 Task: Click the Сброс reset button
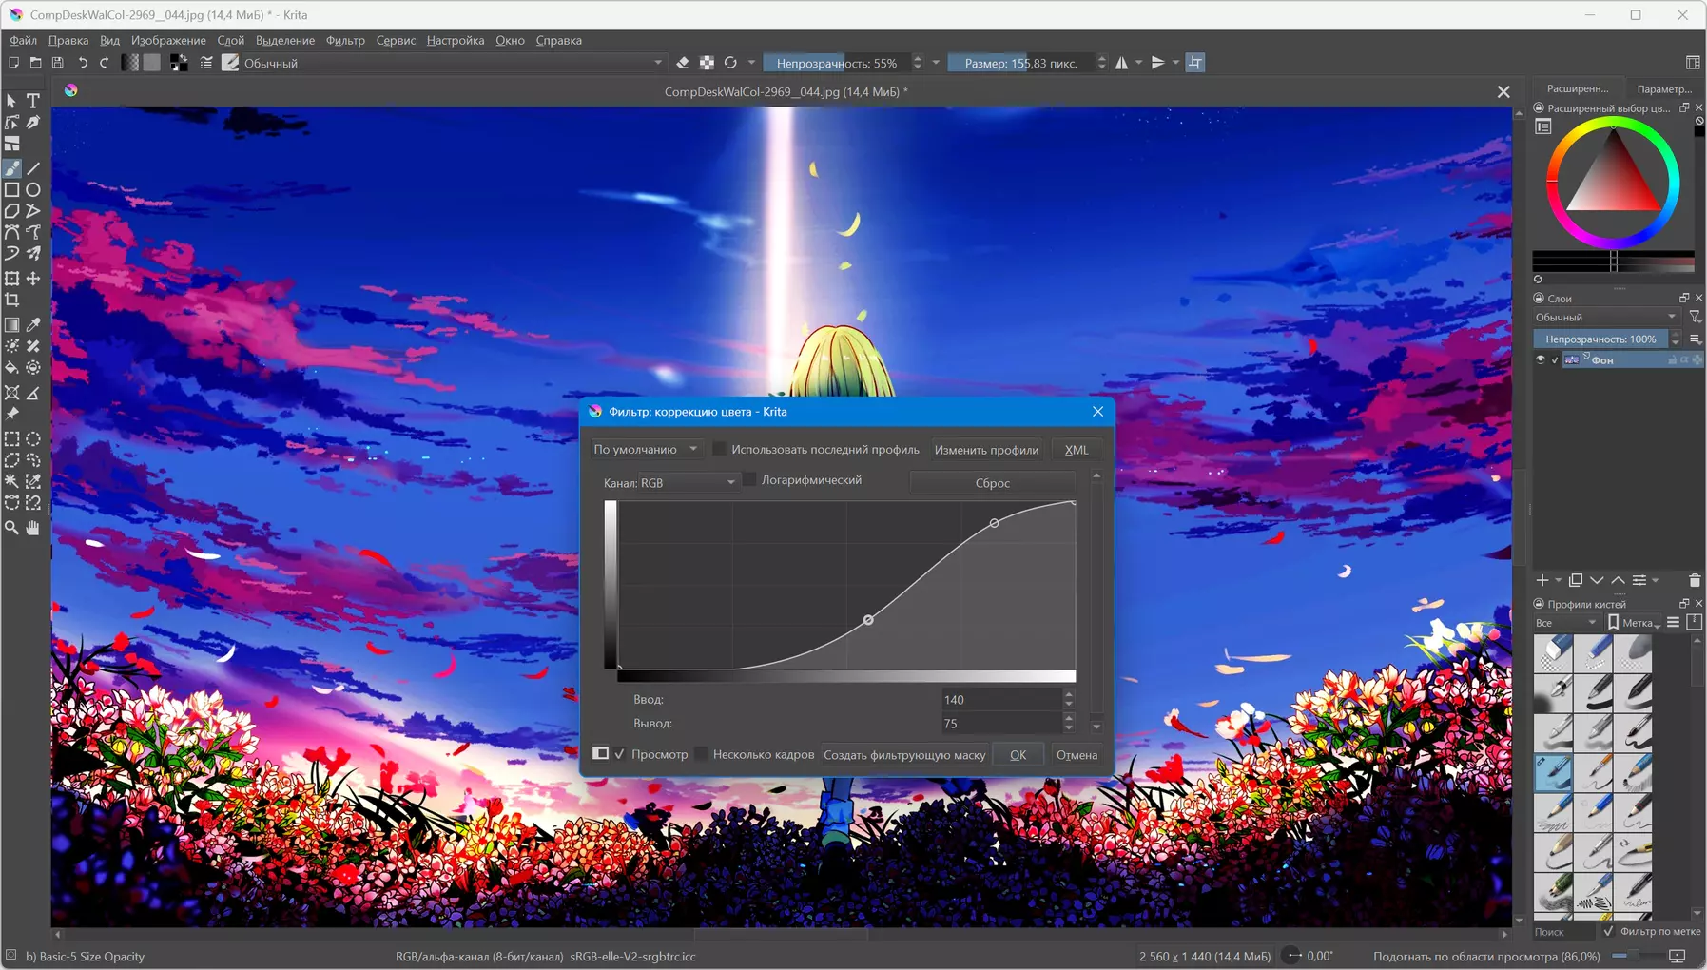(x=993, y=483)
